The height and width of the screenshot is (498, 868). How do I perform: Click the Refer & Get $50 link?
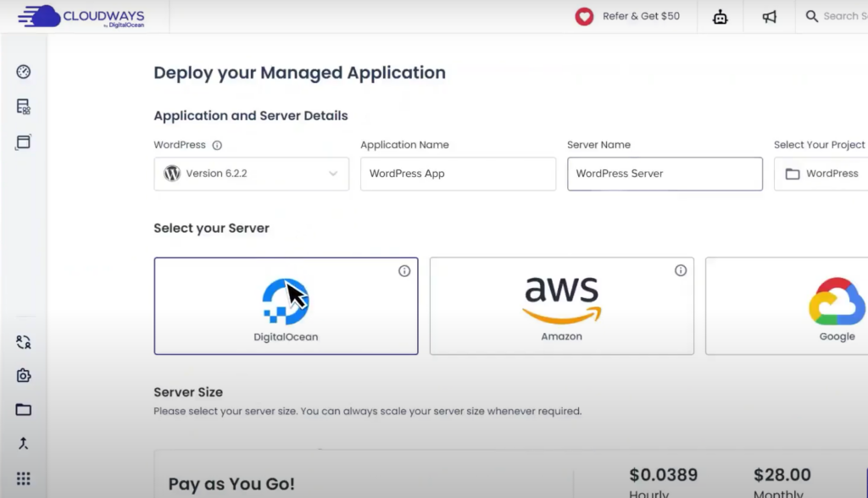pos(641,16)
